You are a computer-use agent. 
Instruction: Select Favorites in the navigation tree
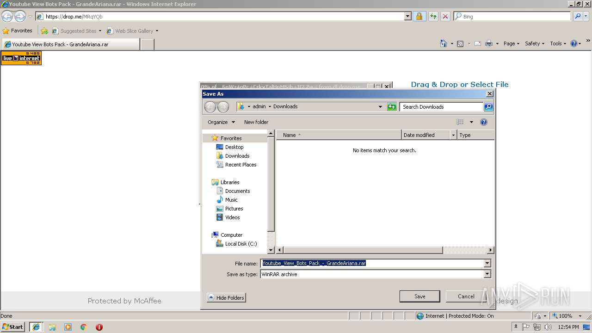click(x=231, y=138)
